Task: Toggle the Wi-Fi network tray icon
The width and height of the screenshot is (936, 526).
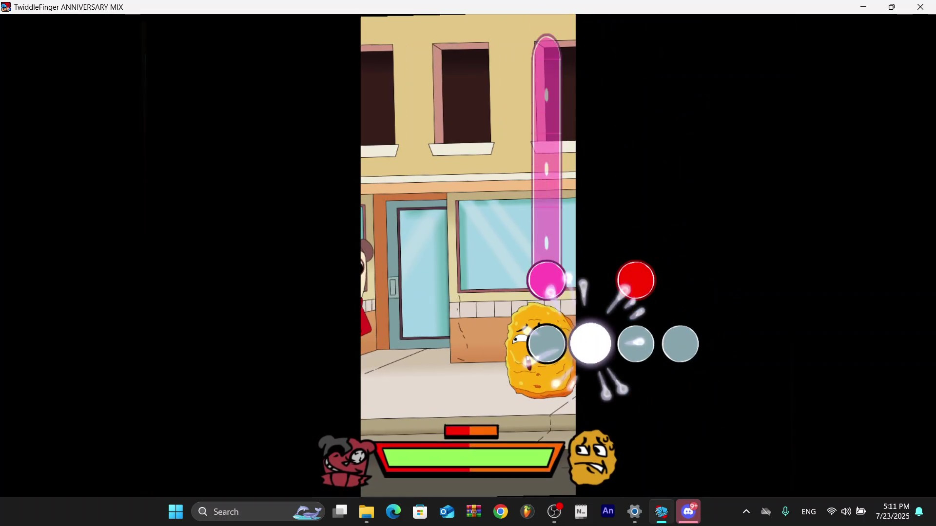Action: coord(831,511)
